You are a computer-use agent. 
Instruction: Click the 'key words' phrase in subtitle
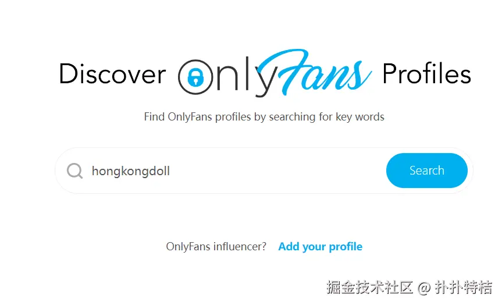click(360, 117)
